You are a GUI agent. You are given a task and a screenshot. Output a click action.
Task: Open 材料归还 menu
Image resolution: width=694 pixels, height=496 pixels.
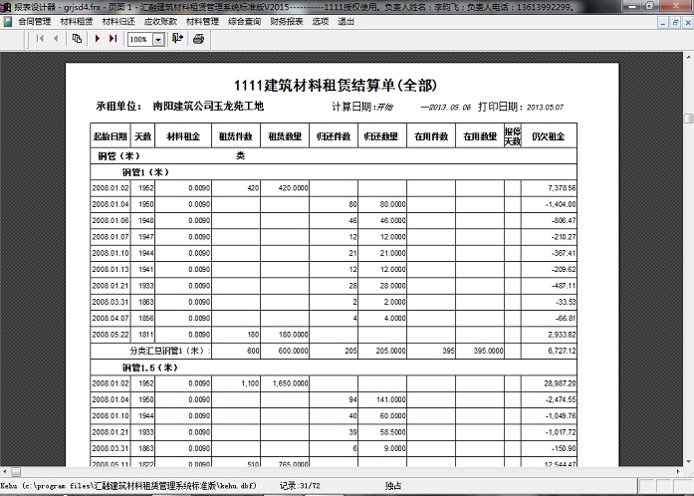(118, 21)
